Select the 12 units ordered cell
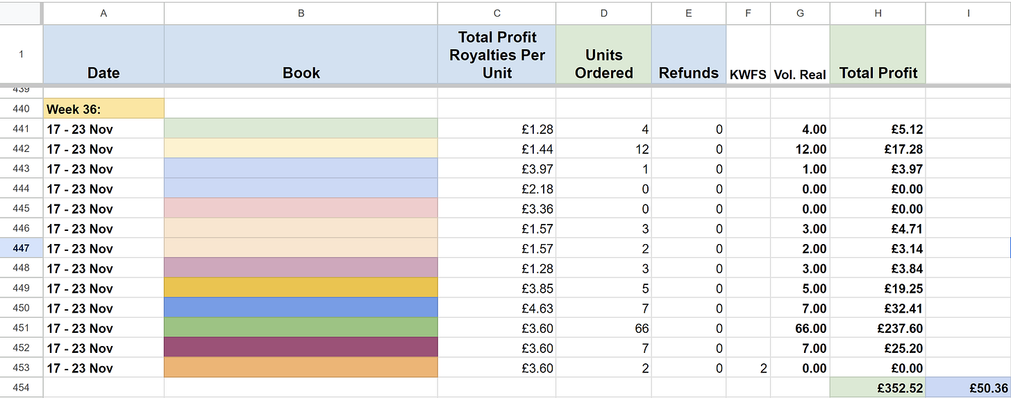The image size is (1011, 398). tap(603, 149)
